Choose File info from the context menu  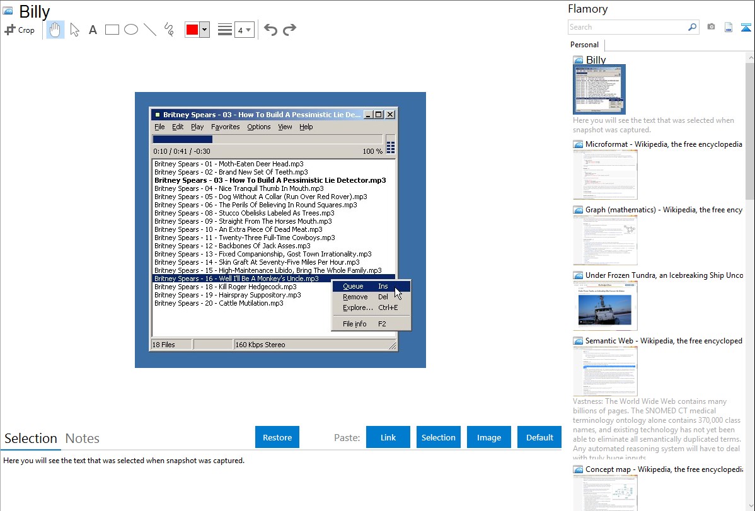pyautogui.click(x=371, y=324)
